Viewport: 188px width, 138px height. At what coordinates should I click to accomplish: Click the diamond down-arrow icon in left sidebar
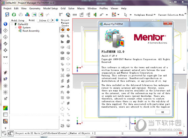pos(5,37)
